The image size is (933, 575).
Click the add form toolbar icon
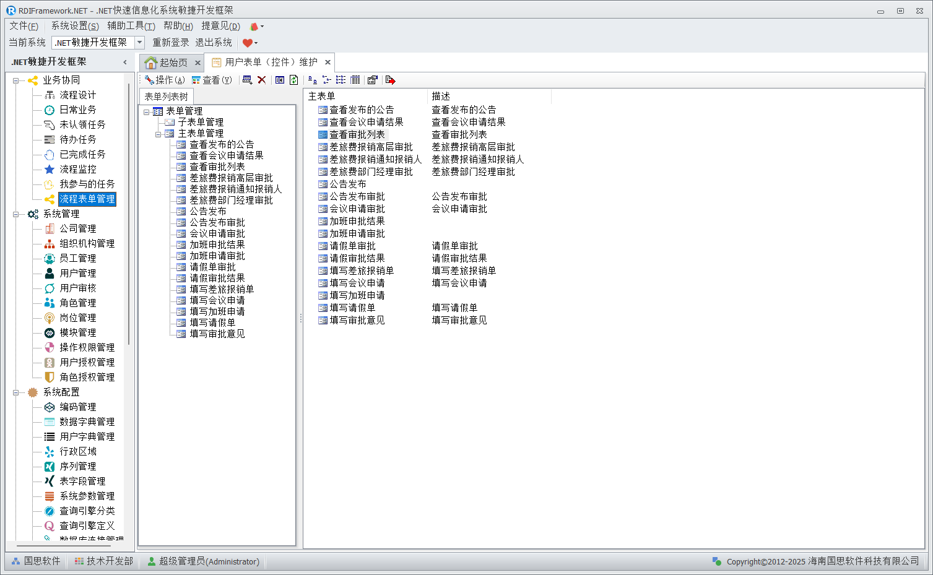pyautogui.click(x=247, y=80)
